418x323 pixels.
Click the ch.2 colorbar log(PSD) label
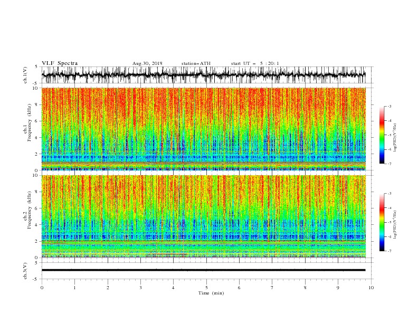pyautogui.click(x=395, y=225)
